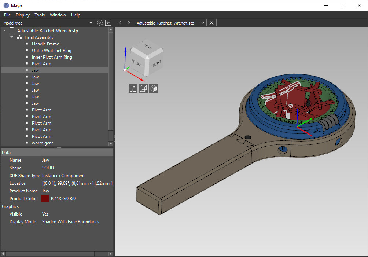
Task: Select Final Assembly label in tree
Action: tap(39, 37)
